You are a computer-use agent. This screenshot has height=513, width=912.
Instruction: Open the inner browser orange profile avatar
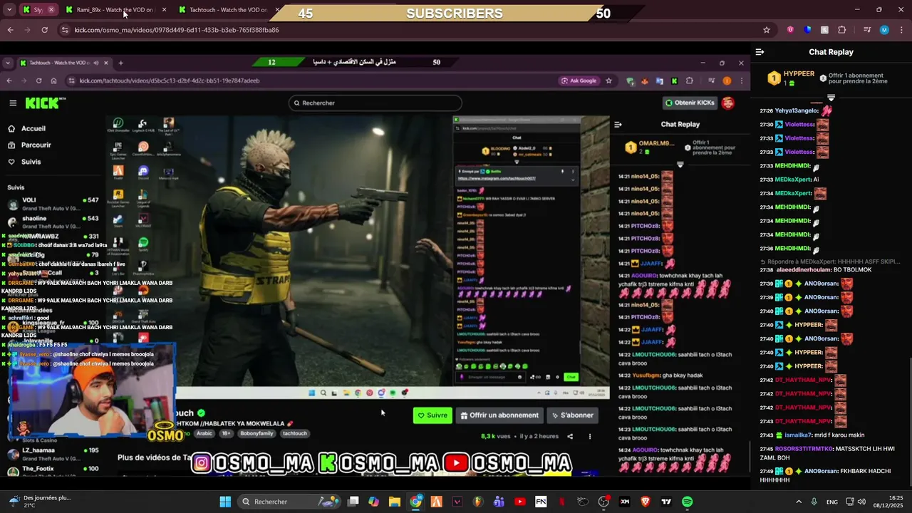coord(727,81)
